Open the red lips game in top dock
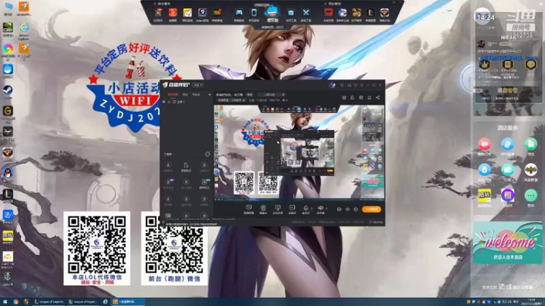The height and width of the screenshot is (306, 545). pos(328,14)
